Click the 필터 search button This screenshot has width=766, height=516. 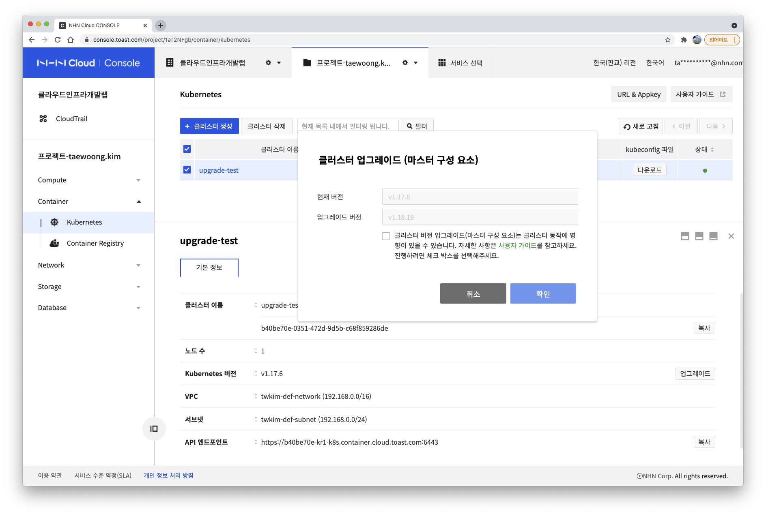tap(417, 126)
